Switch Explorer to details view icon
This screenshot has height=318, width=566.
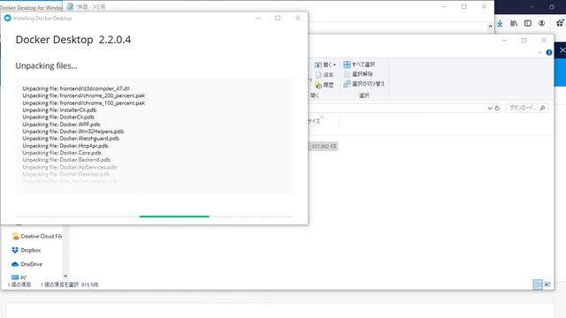point(538,284)
